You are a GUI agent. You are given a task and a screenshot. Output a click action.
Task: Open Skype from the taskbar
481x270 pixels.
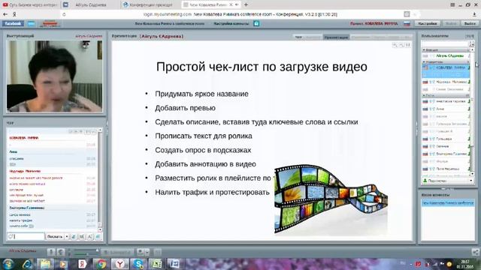point(138,264)
